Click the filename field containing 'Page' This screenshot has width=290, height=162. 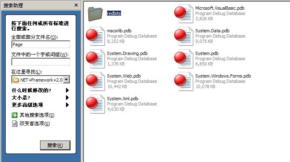[41, 44]
